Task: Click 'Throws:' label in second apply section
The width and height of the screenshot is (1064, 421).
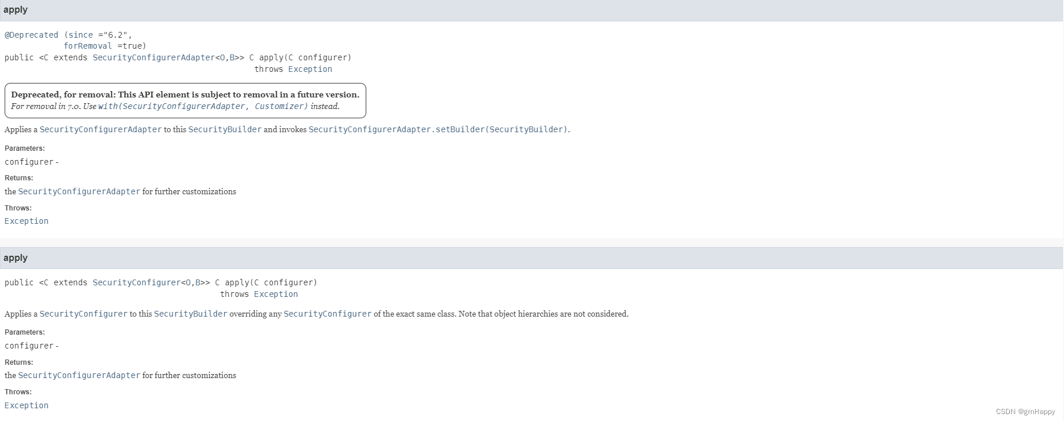Action: tap(18, 392)
